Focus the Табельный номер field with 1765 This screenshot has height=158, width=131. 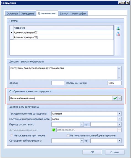pos(114,83)
